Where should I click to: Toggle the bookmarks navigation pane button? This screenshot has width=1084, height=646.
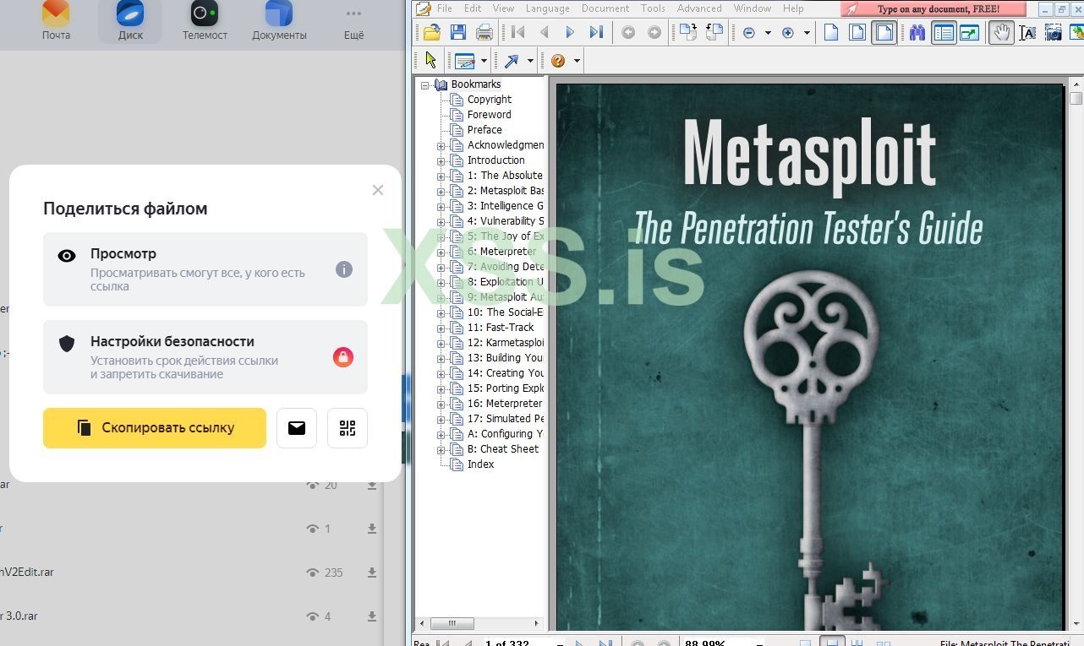pos(943,33)
